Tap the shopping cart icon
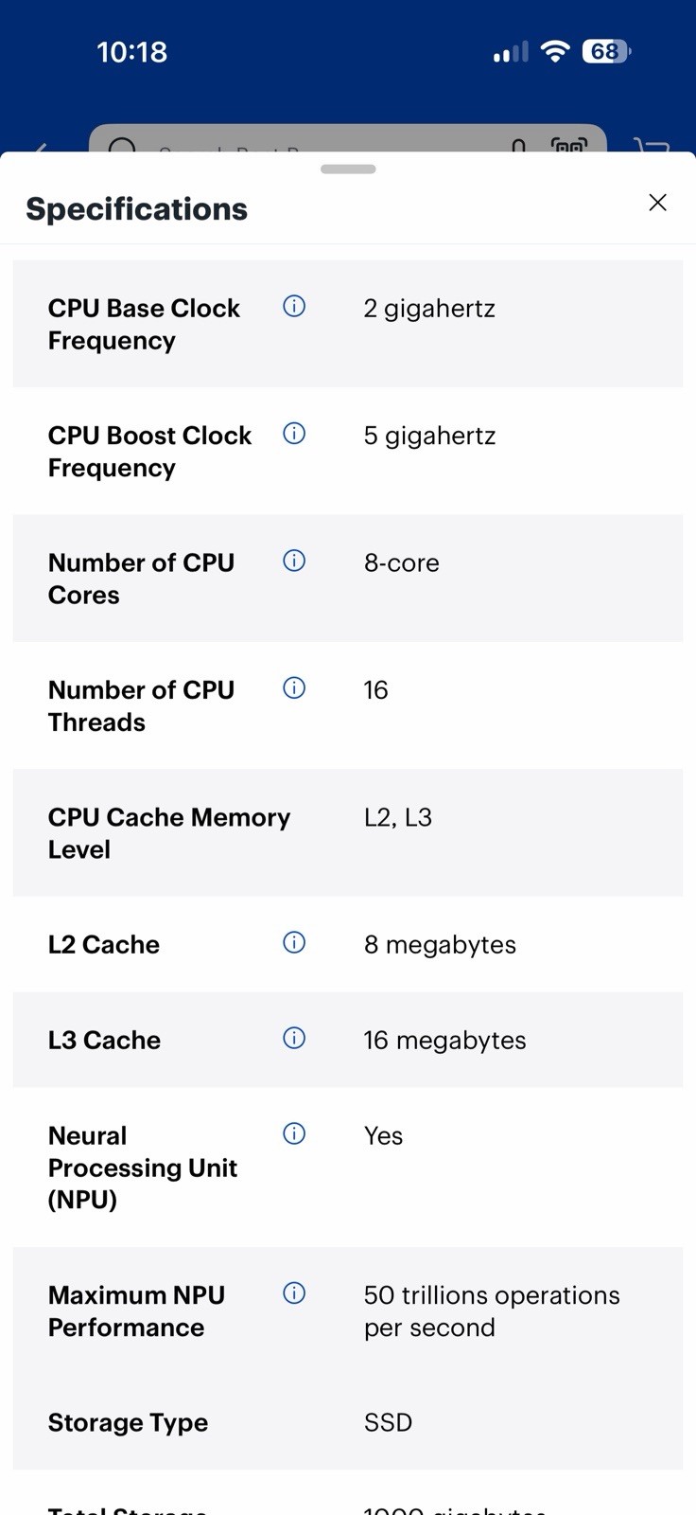The width and height of the screenshot is (696, 1515). tap(652, 146)
